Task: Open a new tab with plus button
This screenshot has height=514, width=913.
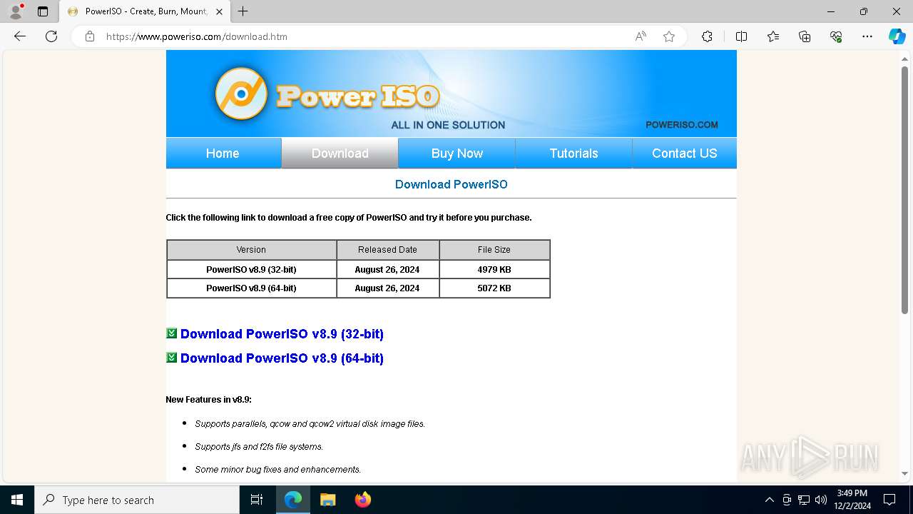Action: point(243,11)
